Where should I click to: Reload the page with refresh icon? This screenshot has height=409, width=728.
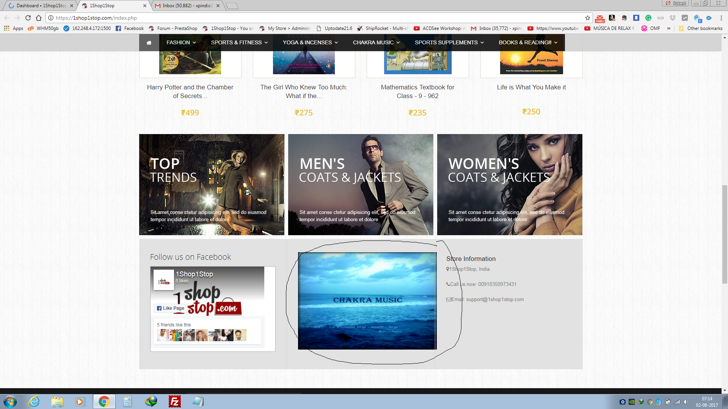pos(28,18)
